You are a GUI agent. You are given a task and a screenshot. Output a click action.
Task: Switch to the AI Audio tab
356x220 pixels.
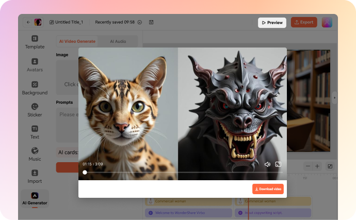pyautogui.click(x=118, y=41)
